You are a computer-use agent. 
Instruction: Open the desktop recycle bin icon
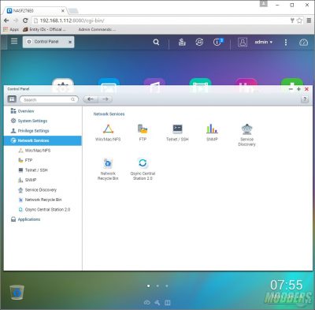(17, 293)
